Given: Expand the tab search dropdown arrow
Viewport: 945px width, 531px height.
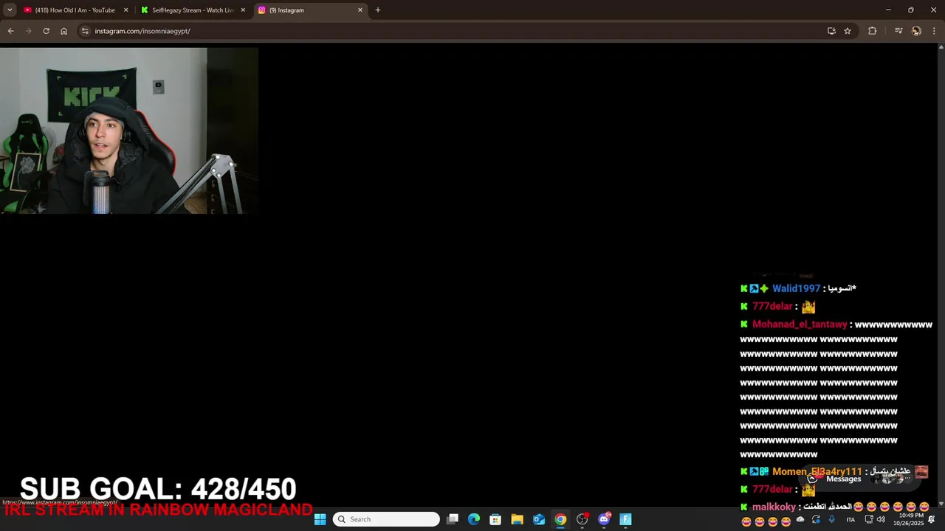Looking at the screenshot, I should (10, 10).
